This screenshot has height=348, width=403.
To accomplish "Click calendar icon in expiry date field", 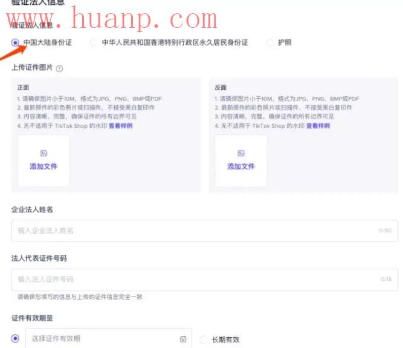I will tap(183, 340).
